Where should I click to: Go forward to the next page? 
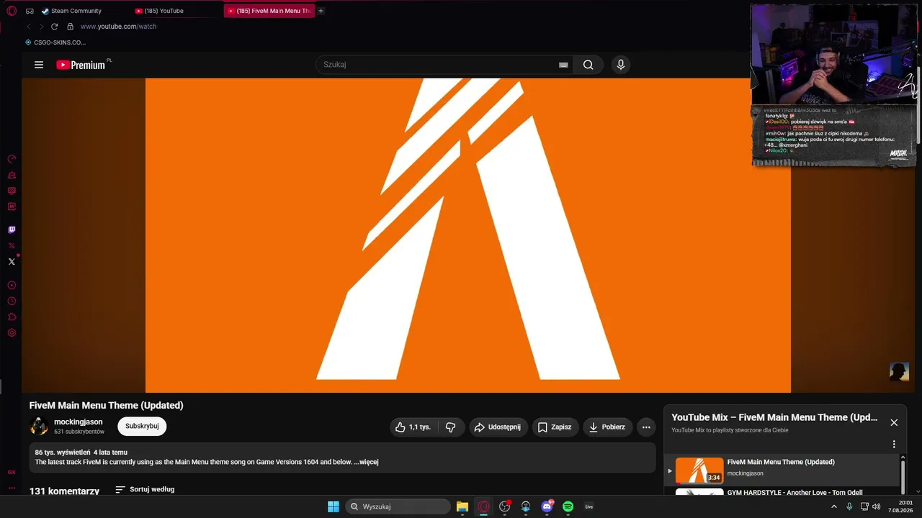pos(41,27)
